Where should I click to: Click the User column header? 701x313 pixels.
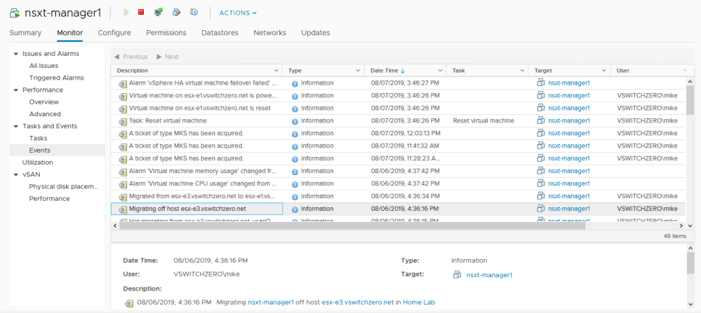[x=623, y=71]
